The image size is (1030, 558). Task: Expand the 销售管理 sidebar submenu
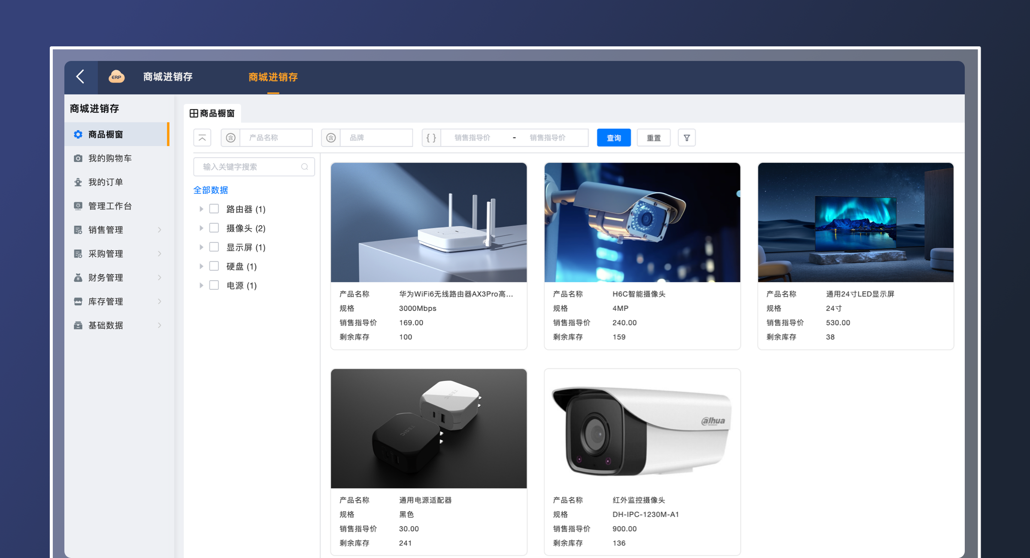point(159,230)
